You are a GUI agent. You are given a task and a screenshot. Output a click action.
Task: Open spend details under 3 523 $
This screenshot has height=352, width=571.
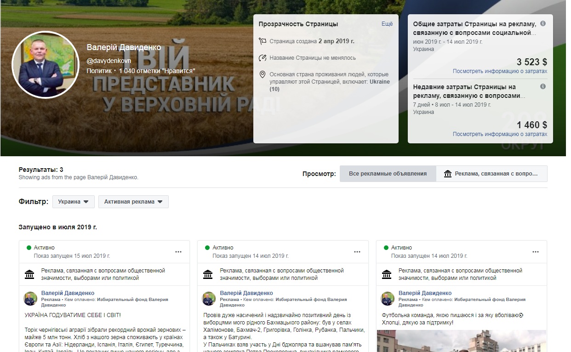click(x=500, y=71)
